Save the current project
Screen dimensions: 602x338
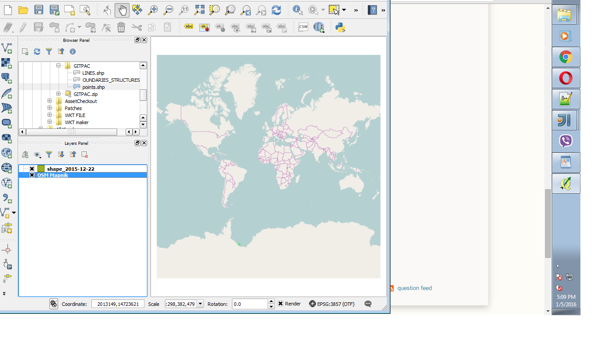click(39, 10)
